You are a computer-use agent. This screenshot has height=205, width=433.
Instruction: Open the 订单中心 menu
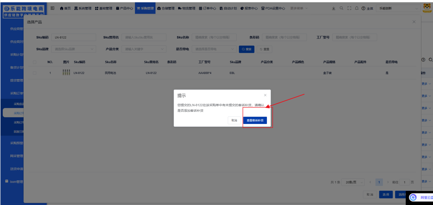(207, 8)
